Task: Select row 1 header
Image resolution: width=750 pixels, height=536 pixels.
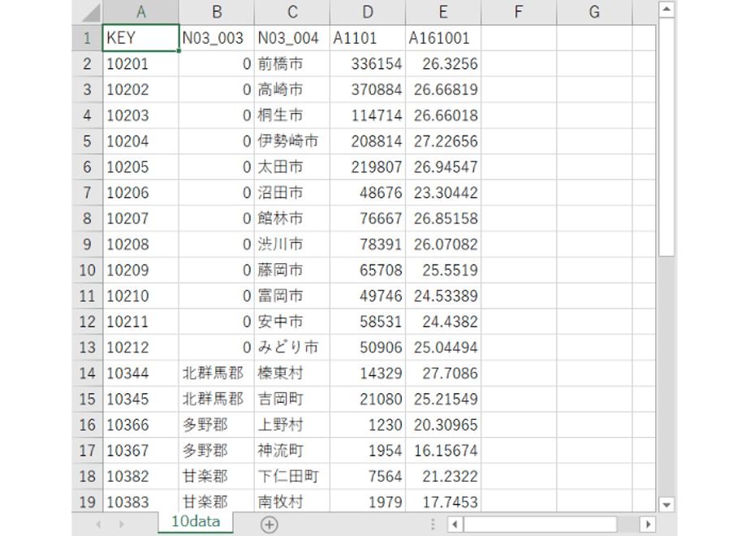Action: point(87,38)
